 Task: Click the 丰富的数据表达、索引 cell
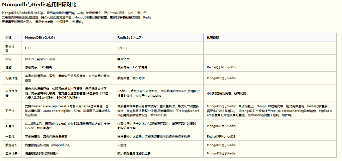pos(68,78)
